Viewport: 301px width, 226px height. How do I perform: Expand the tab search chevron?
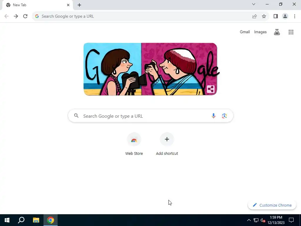(254, 4)
